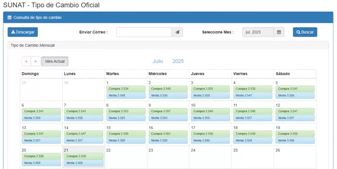Select Venta 3.568 on day 19

pos(295,140)
